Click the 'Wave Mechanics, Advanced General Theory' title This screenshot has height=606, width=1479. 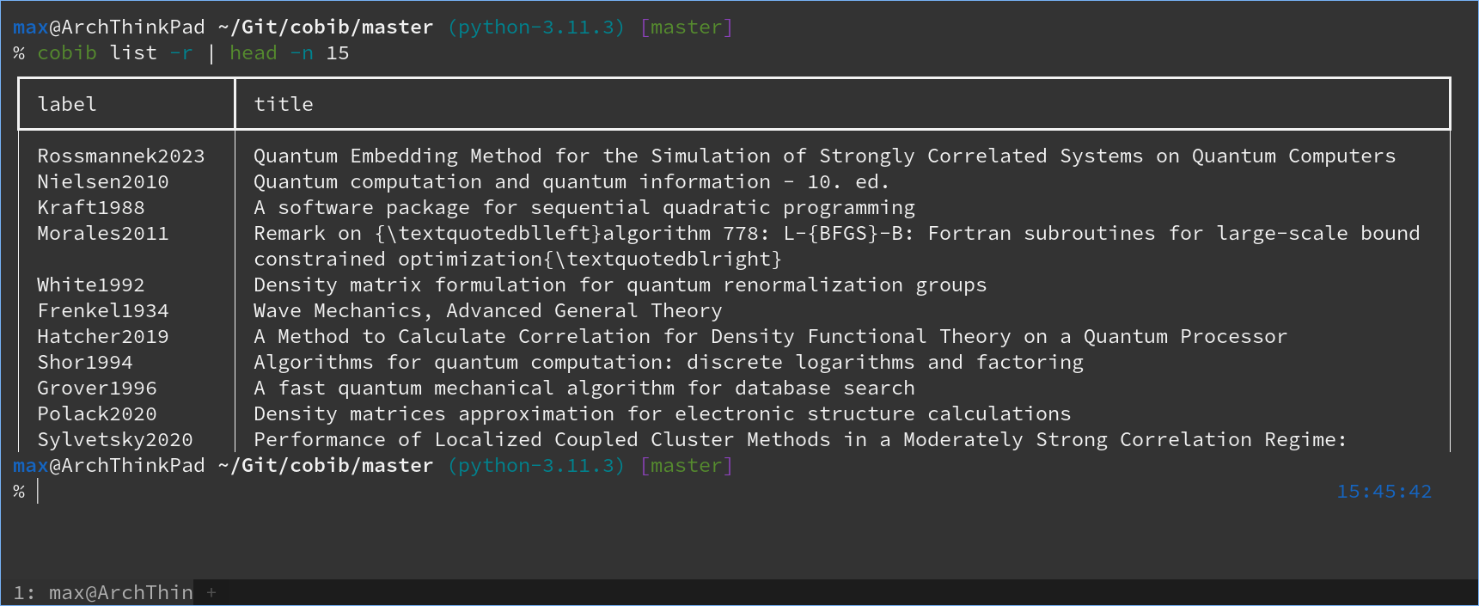[488, 310]
